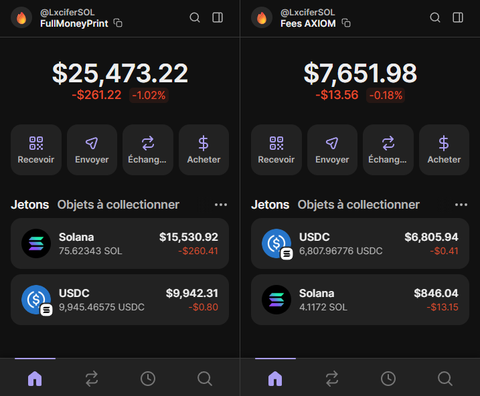Open USDC token row worth $6,805.94
Screen dimensions: 480x396
360,243
